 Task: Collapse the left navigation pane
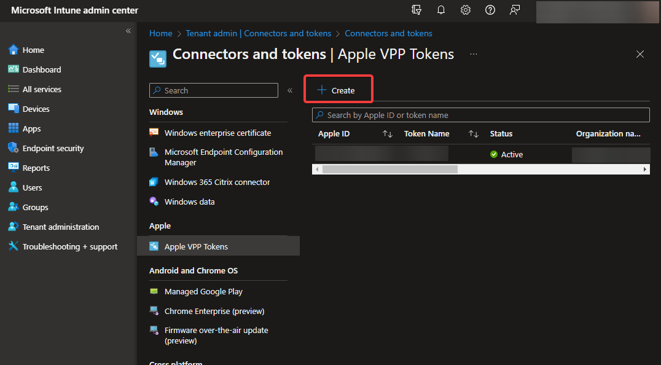tap(128, 30)
